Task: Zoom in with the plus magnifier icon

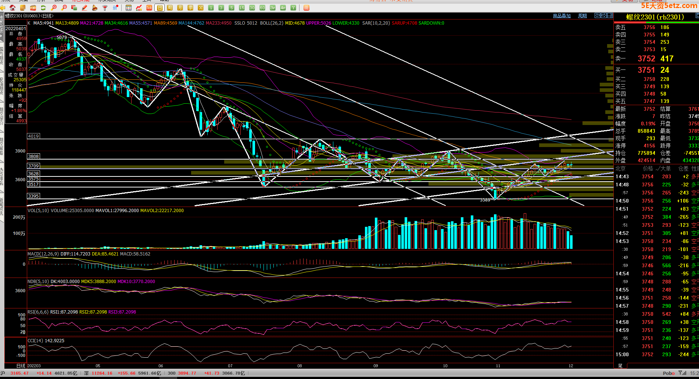Action: [x=54, y=8]
